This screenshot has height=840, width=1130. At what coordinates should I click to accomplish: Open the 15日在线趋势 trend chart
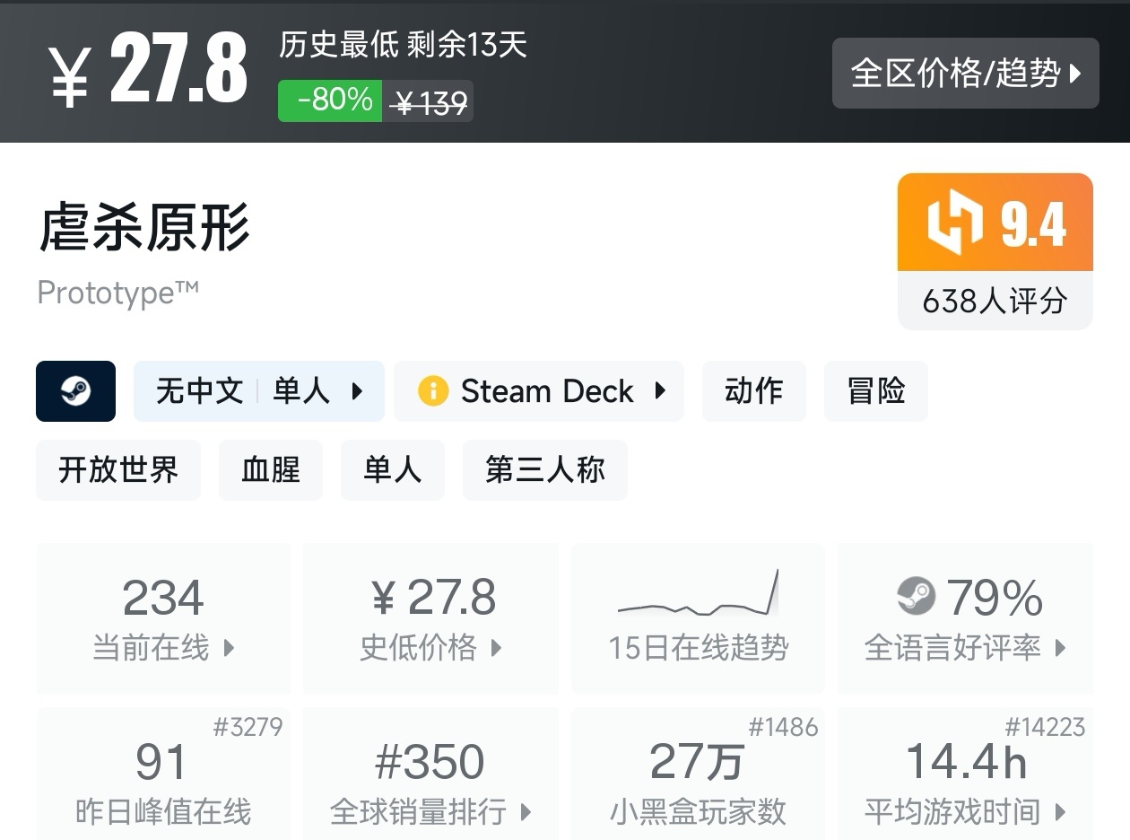[x=698, y=617]
